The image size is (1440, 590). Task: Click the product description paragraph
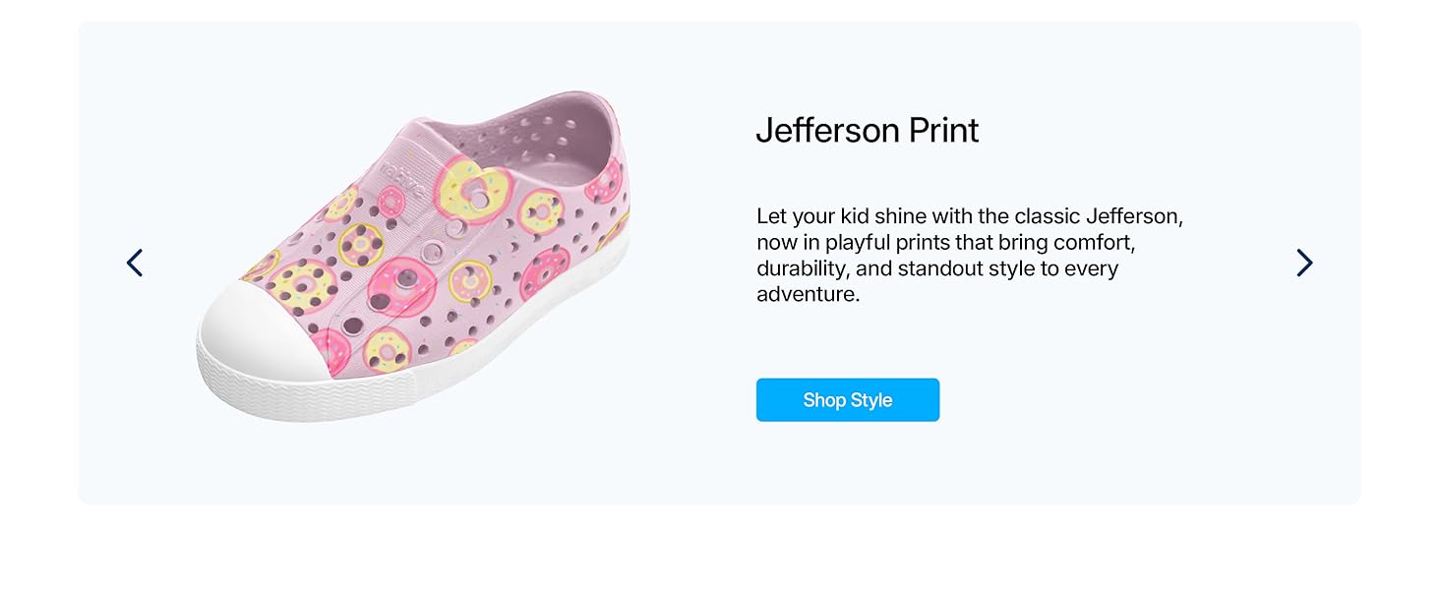click(x=970, y=255)
